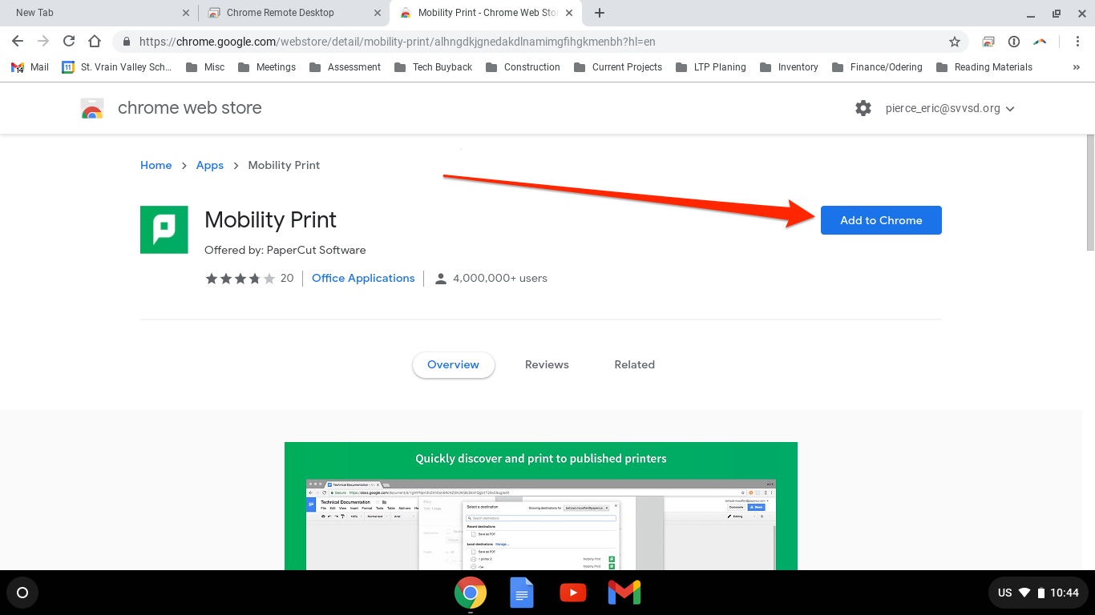Click the large Mobility Print heading
The height and width of the screenshot is (615, 1095).
click(270, 219)
